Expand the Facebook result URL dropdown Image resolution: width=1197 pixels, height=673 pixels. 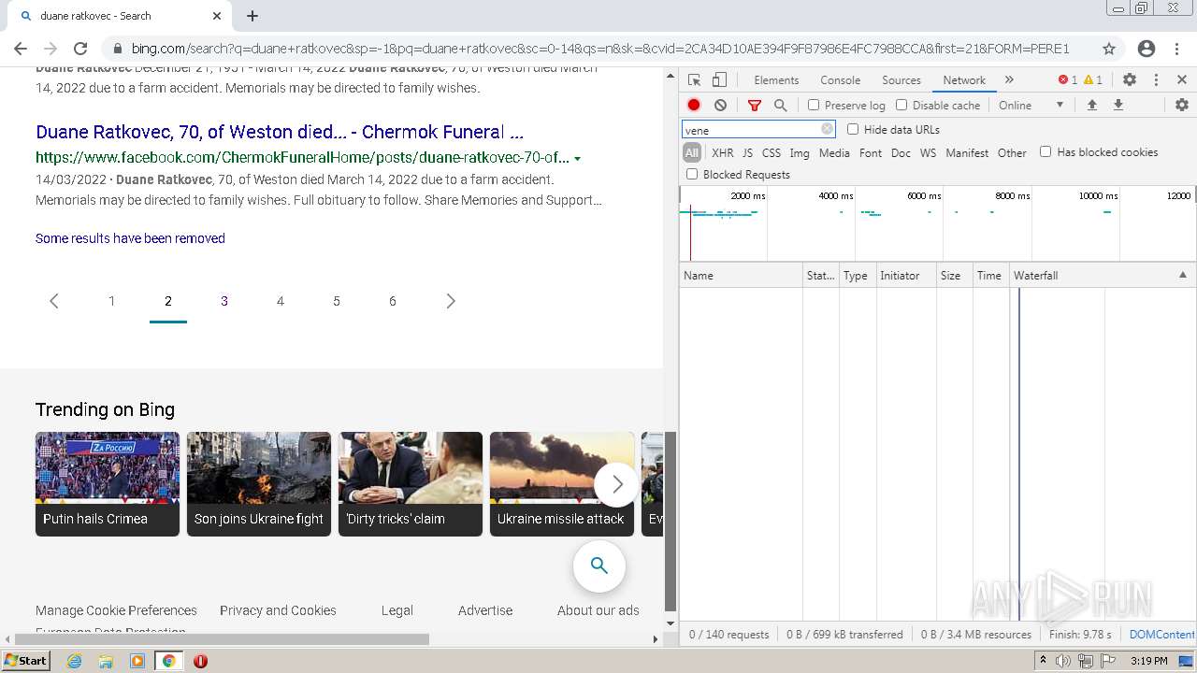point(577,158)
